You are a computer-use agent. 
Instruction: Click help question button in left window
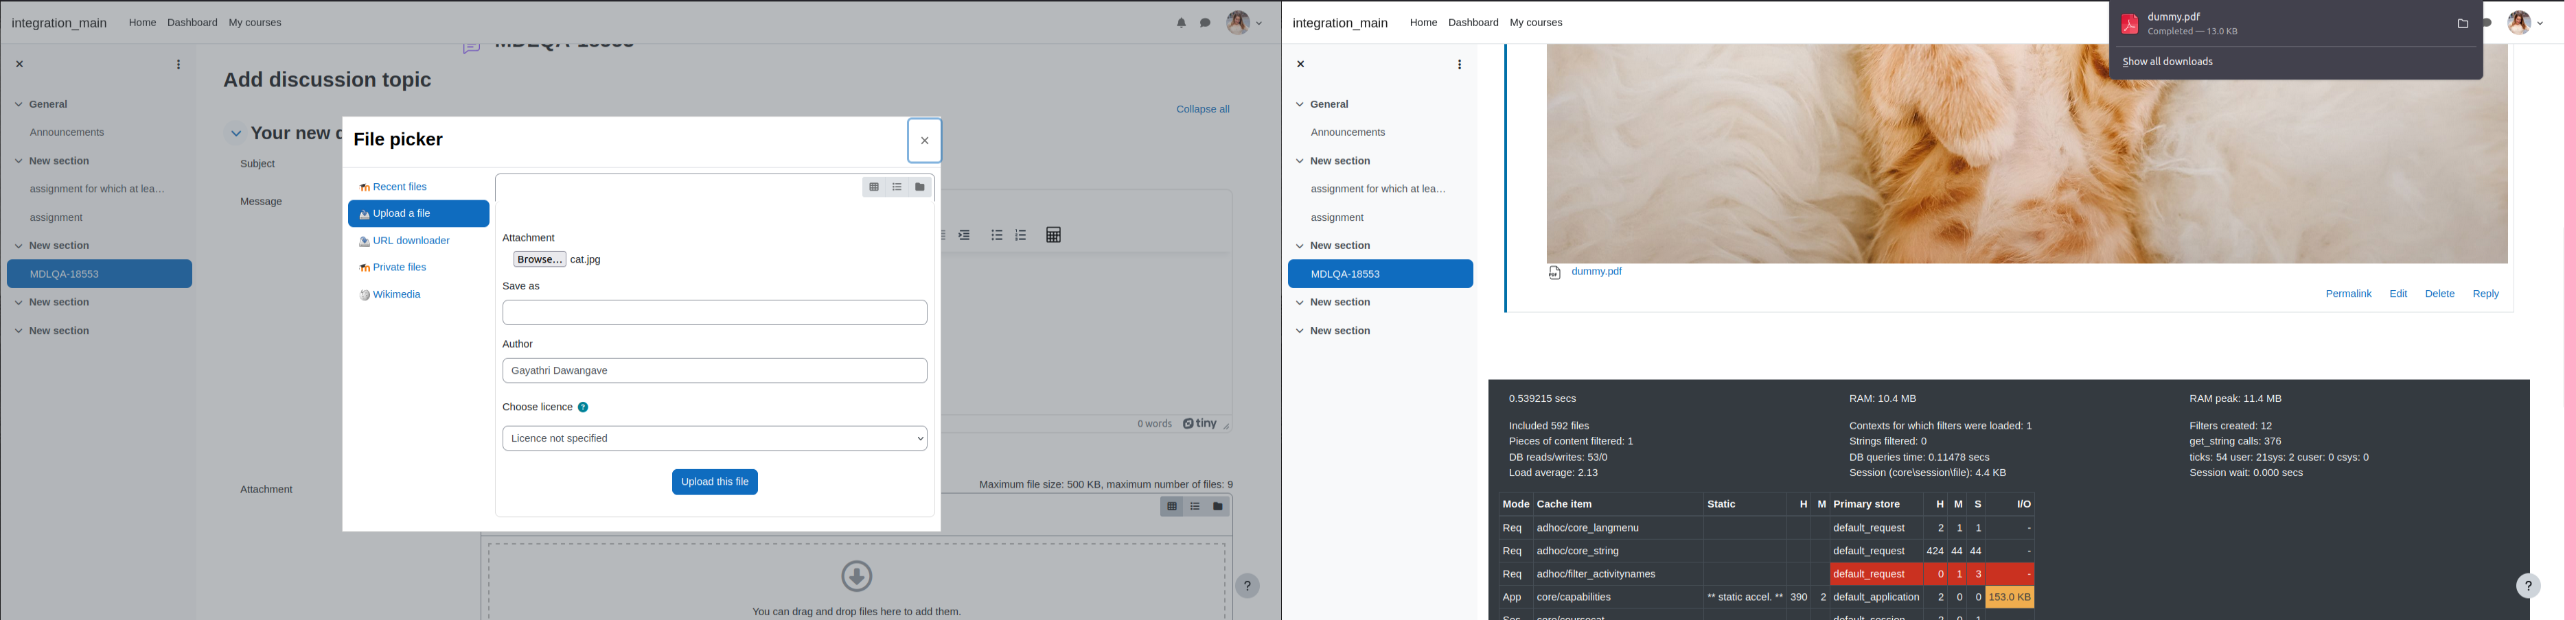[x=1247, y=586]
